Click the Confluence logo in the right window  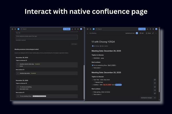[93, 29]
